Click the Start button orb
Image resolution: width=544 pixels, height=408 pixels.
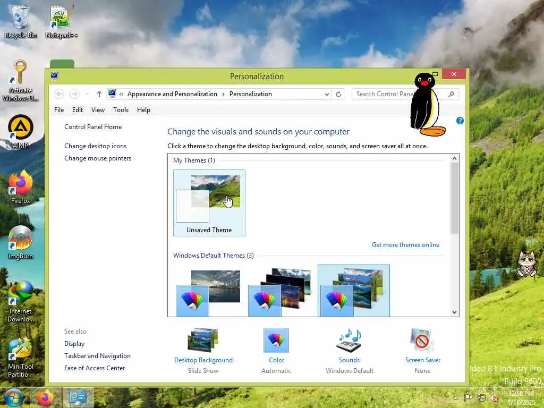14,397
